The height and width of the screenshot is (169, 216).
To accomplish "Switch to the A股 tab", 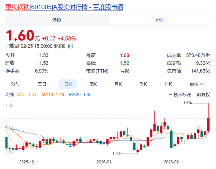I will 159,20.
